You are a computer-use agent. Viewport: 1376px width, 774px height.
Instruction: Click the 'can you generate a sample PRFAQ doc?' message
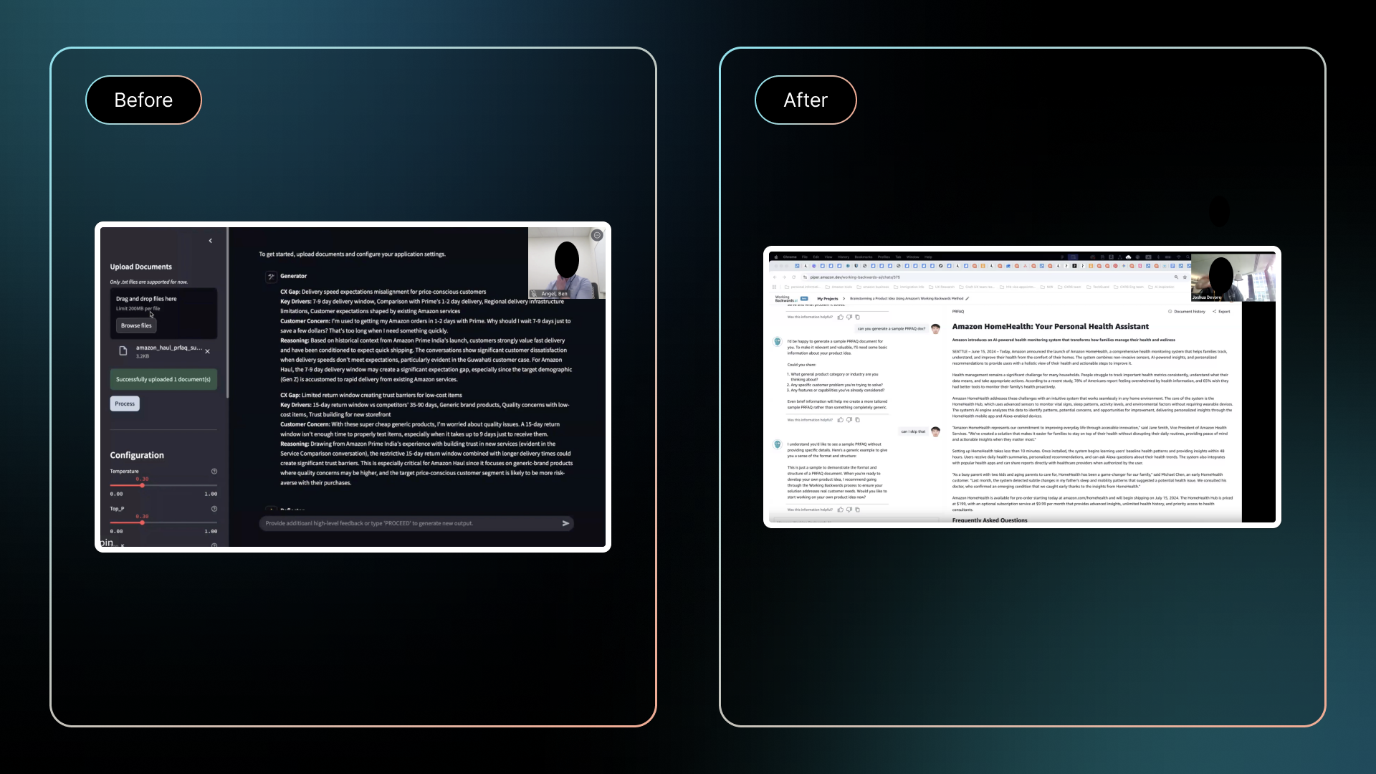click(892, 329)
